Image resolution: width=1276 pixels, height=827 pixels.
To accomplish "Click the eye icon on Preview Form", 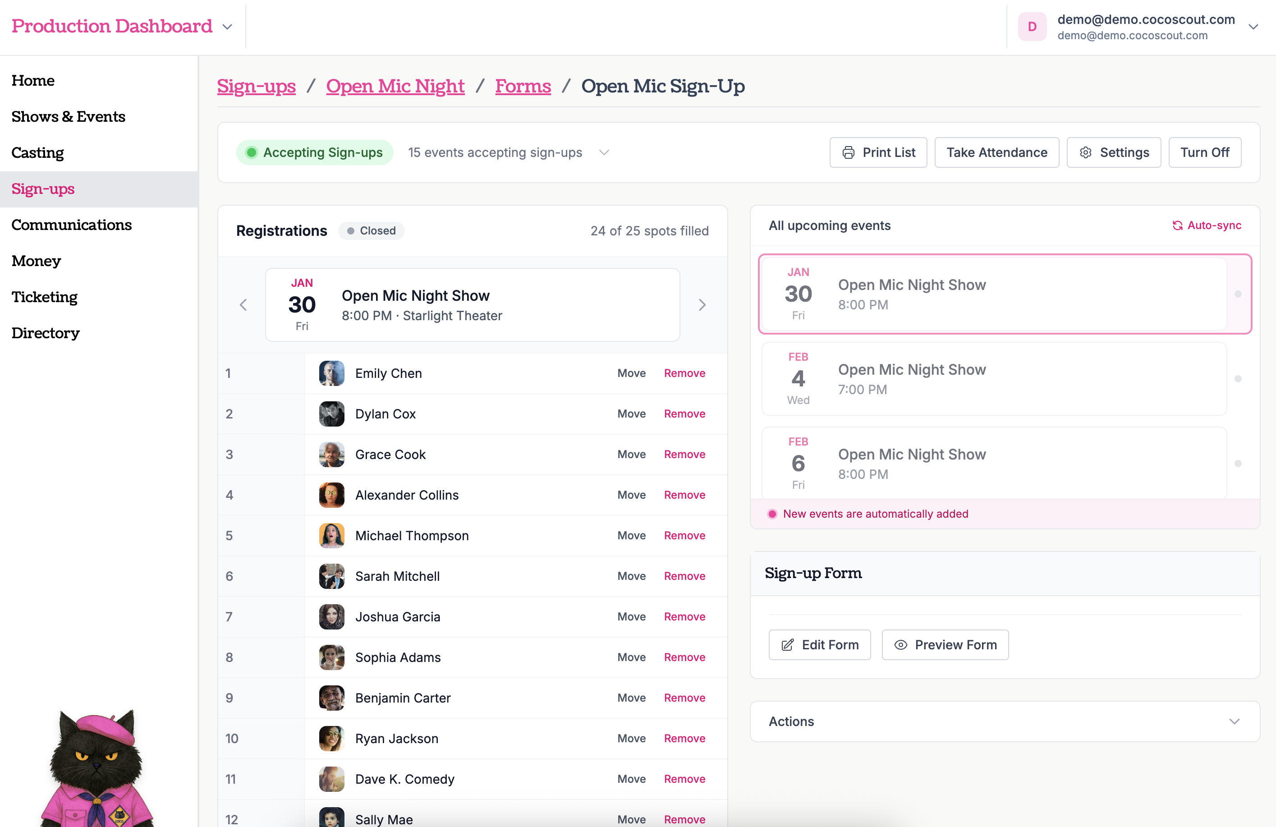I will click(x=901, y=645).
